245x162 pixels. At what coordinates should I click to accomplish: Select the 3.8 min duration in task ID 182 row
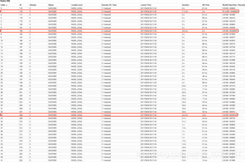point(185,31)
